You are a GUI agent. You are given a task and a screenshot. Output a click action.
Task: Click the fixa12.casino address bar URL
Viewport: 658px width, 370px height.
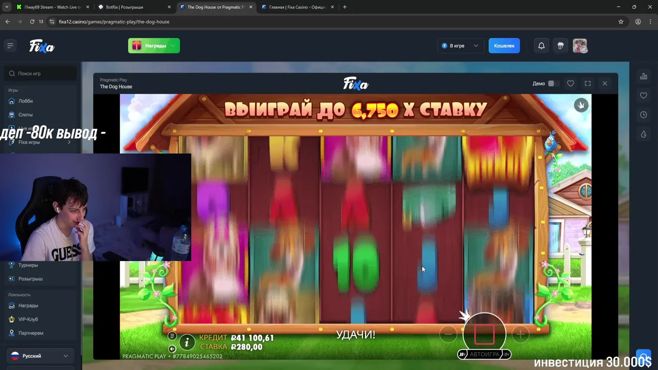point(114,22)
